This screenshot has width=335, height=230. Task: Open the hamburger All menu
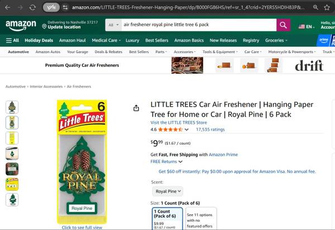12,40
